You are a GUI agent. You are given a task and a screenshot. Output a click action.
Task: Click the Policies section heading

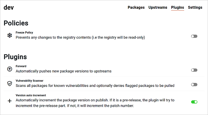click(16, 23)
